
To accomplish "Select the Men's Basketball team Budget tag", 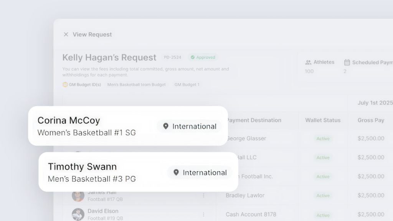I will [136, 84].
